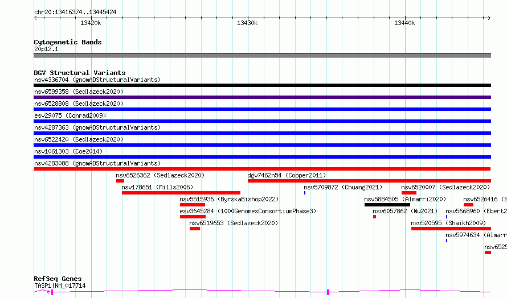
Task: Click the 20p12.1 band label
Action: point(46,49)
